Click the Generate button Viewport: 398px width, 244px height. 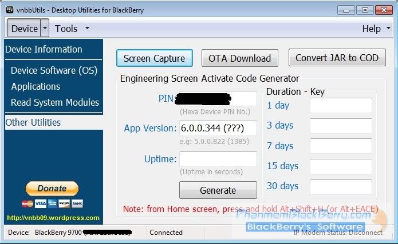218,190
